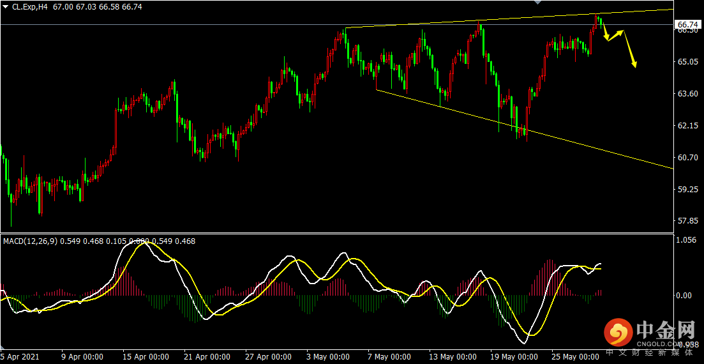
Task: Click the current price label 66.74
Action: 687,24
